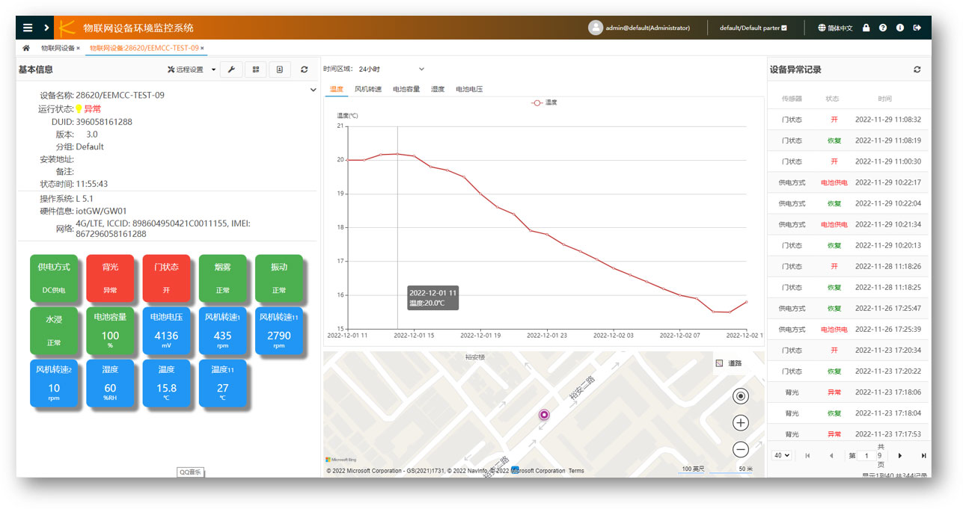Click the logout icon
The image size is (963, 509).
[917, 28]
